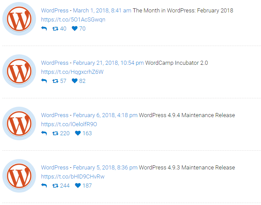Retweet the WordCamp Incubator 2.0 tweet
Screen dimensions: 261x205
coord(55,81)
